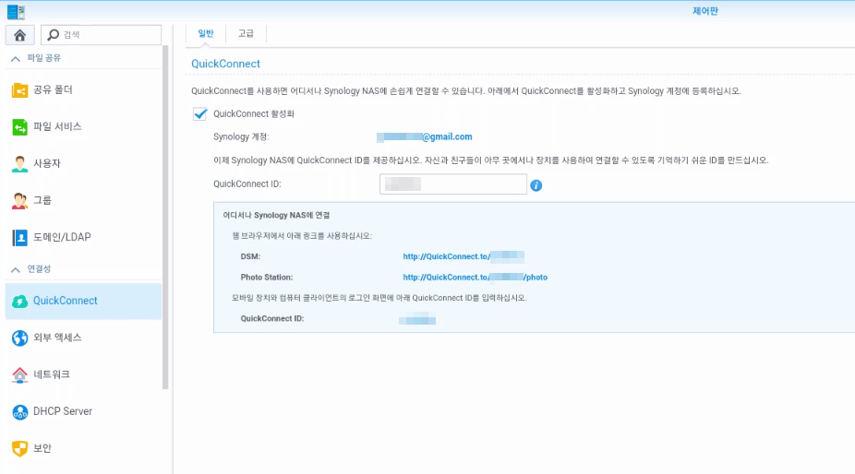Image resolution: width=855 pixels, height=474 pixels.
Task: Open the 보안 security shield icon
Action: click(19, 448)
